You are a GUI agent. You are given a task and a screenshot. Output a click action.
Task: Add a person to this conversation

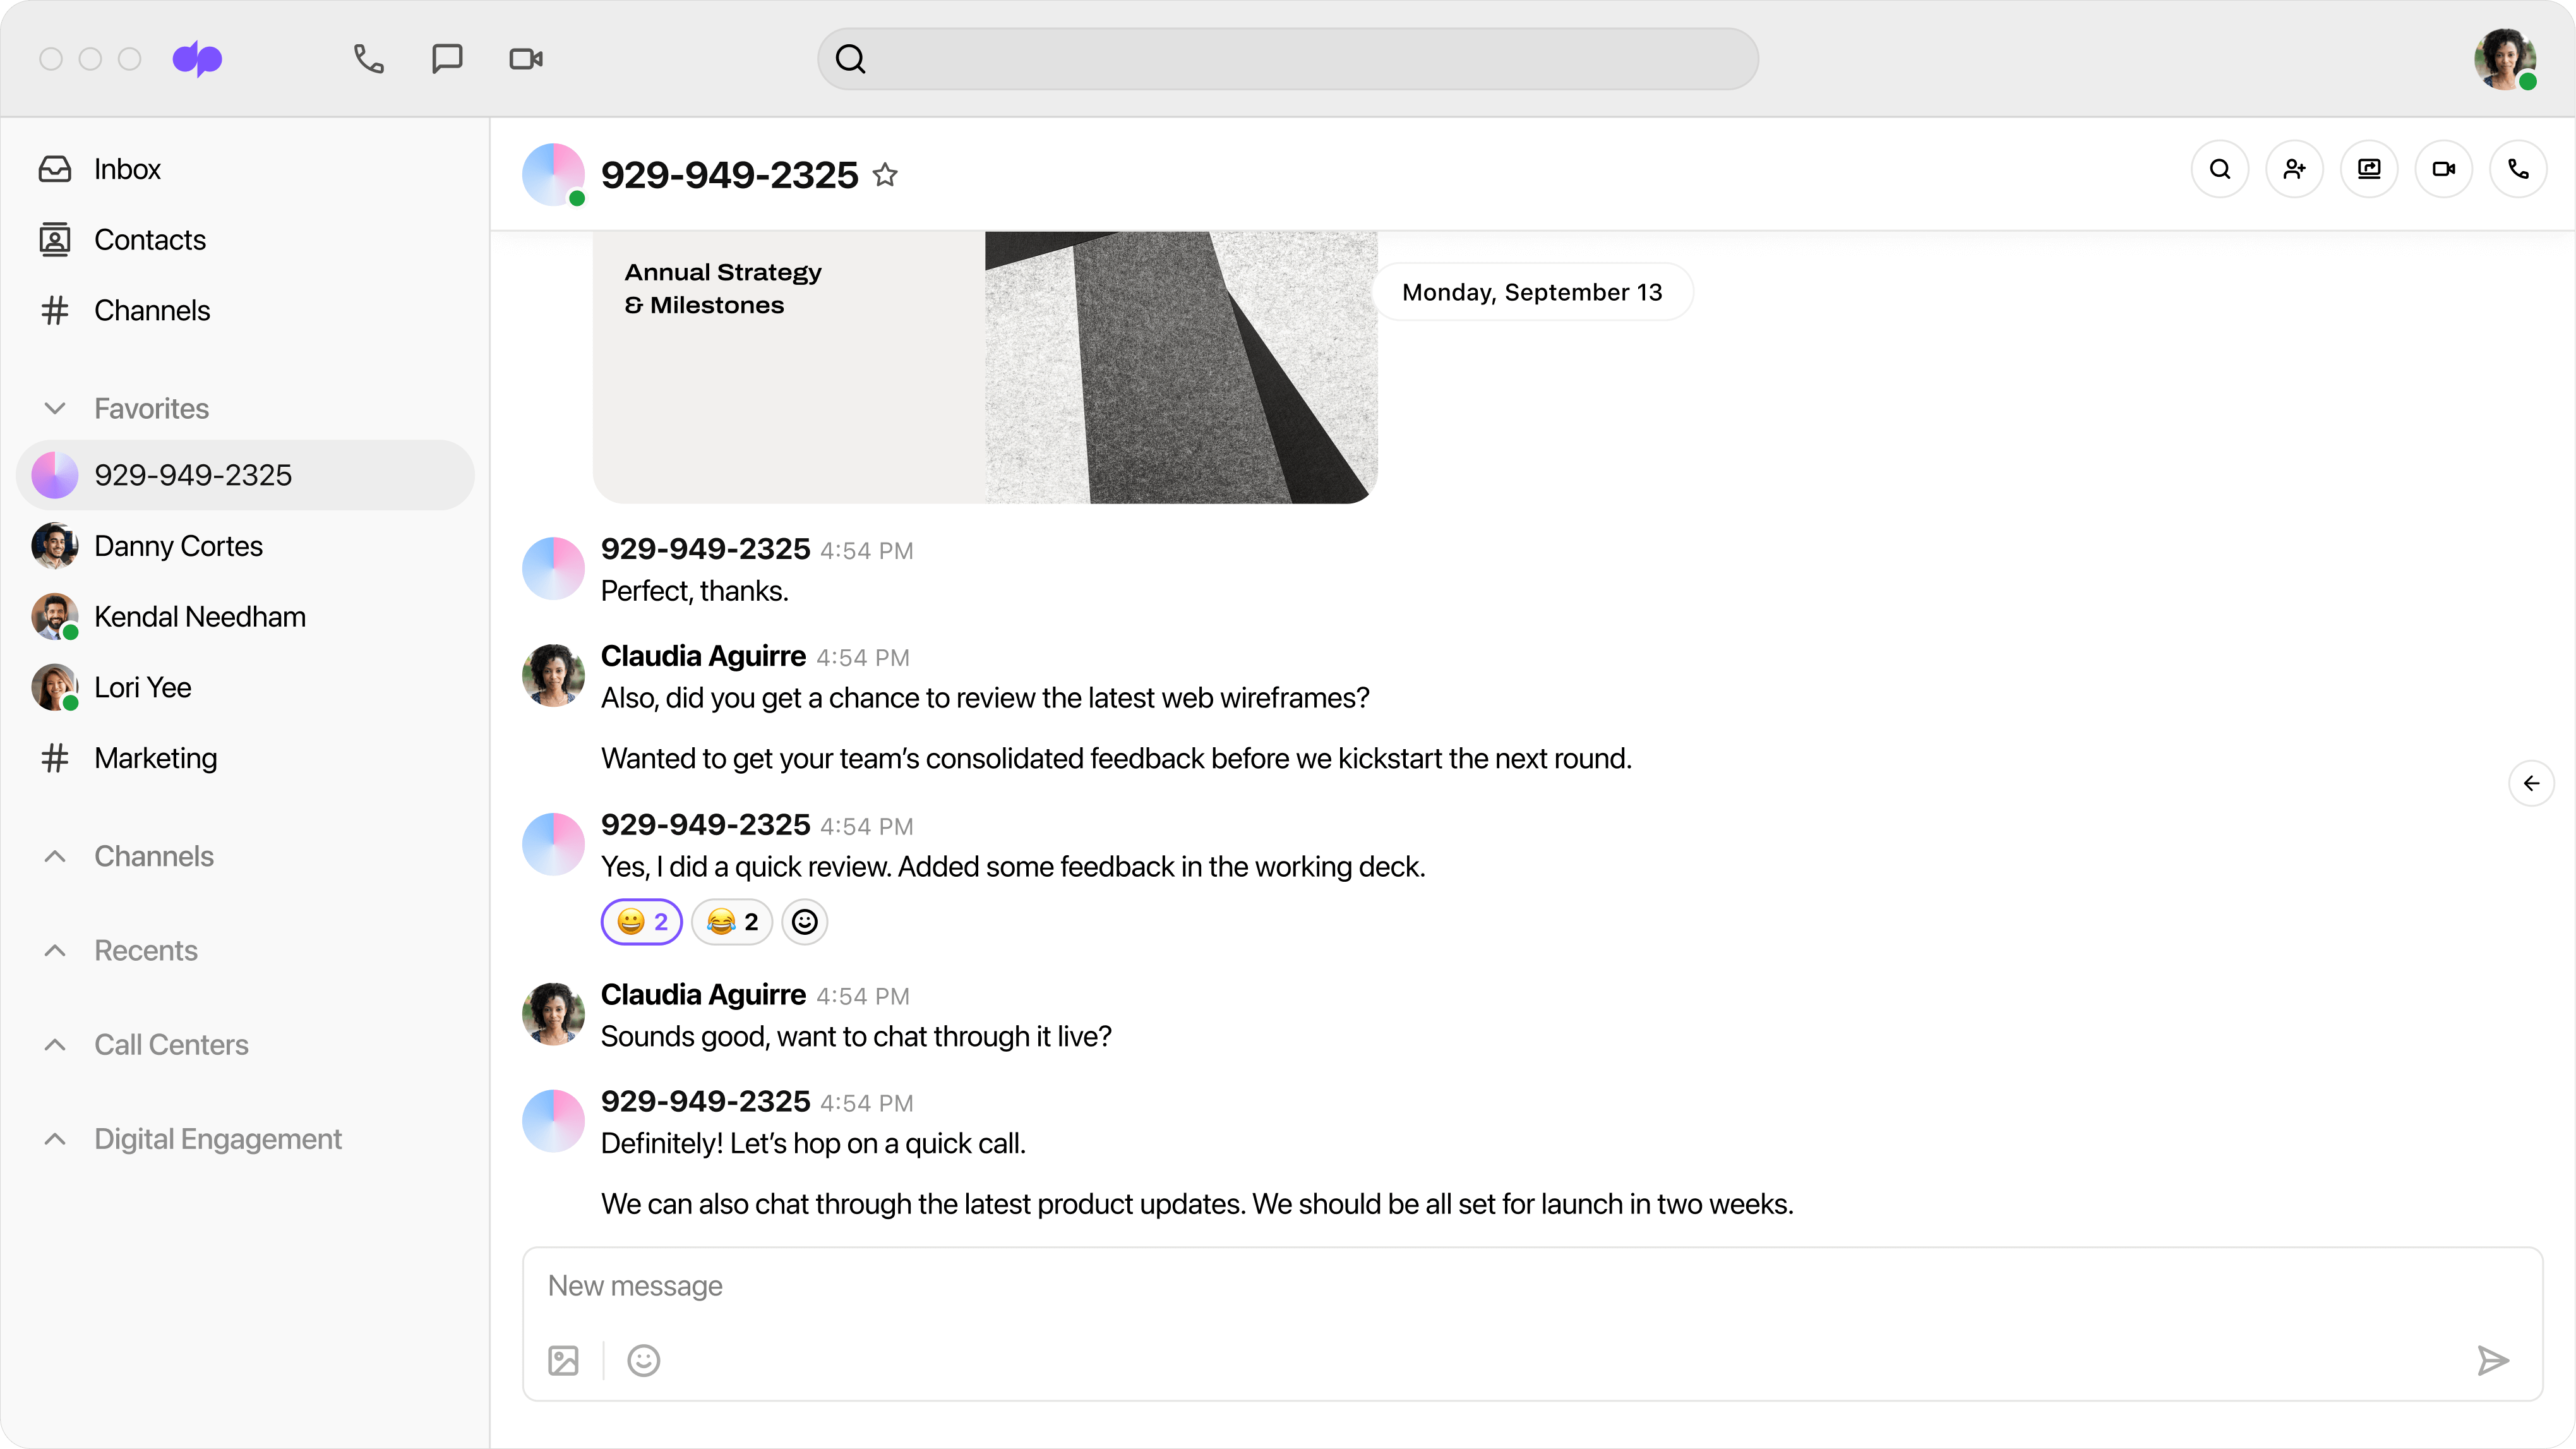(2294, 168)
